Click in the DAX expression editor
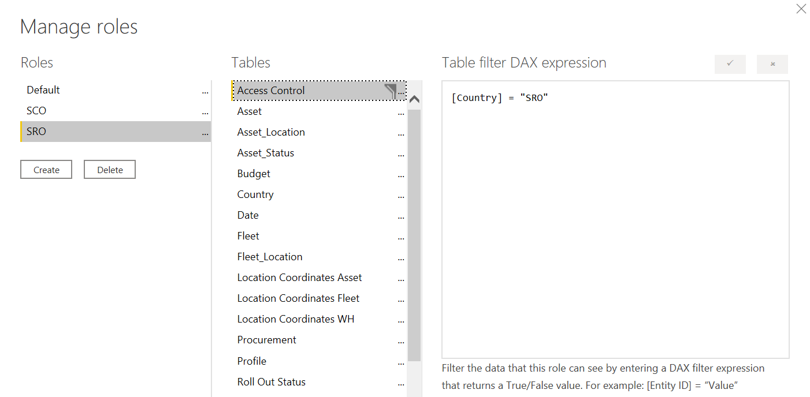The width and height of the screenshot is (810, 397). [x=615, y=220]
